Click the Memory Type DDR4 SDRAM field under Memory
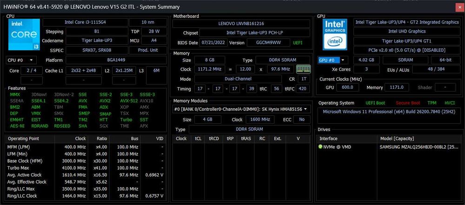Screen dimensions: 465x205 click(283, 60)
